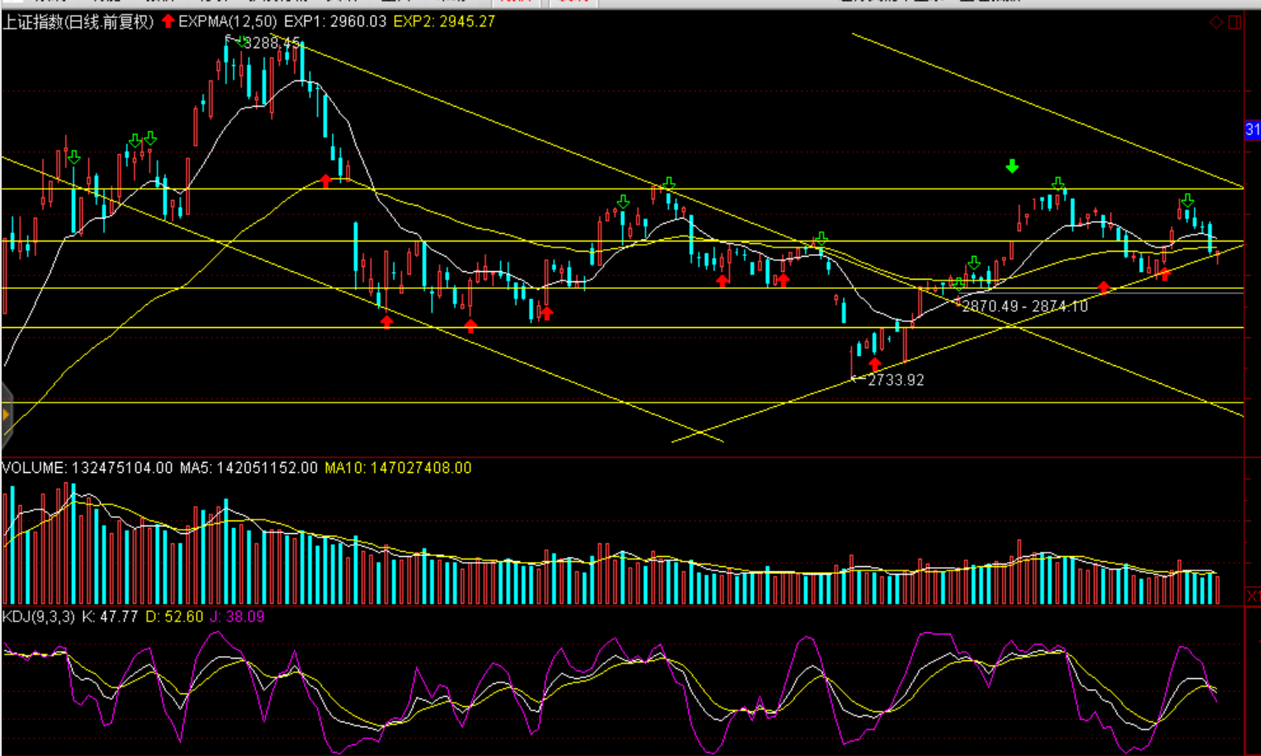This screenshot has width=1261, height=756.
Task: Click the KDJ(9,3,3) indicator label
Action: coord(38,616)
